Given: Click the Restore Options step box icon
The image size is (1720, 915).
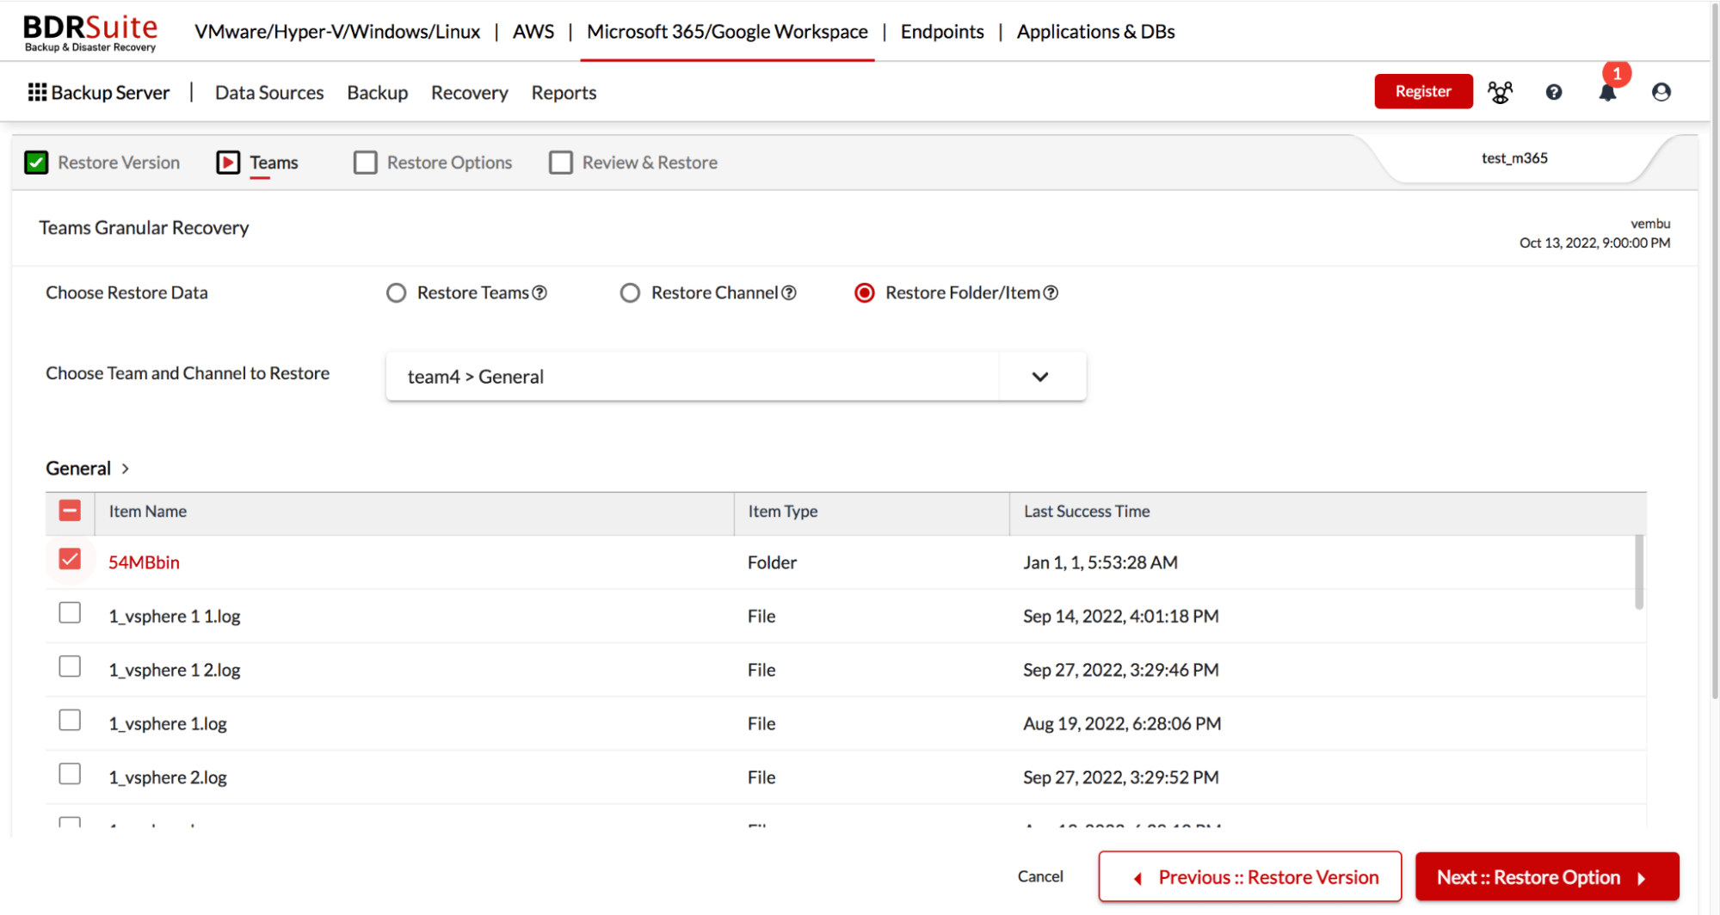Looking at the screenshot, I should (366, 163).
